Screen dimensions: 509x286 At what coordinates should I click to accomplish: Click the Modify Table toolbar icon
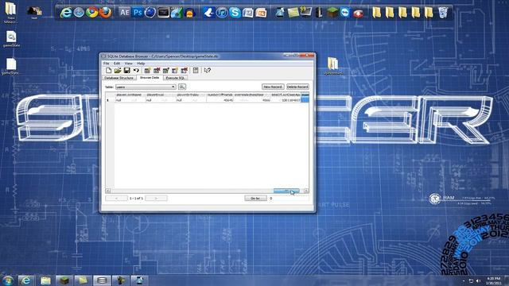pos(166,71)
